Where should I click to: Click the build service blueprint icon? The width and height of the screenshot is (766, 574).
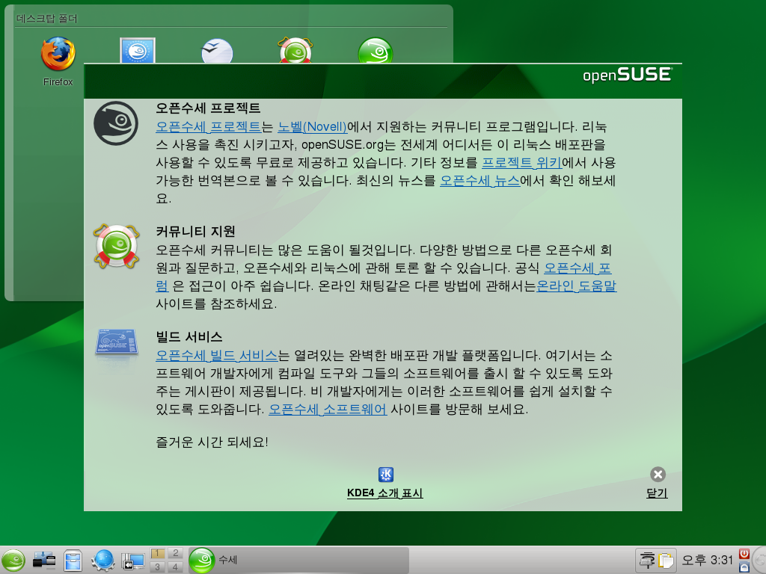116,342
